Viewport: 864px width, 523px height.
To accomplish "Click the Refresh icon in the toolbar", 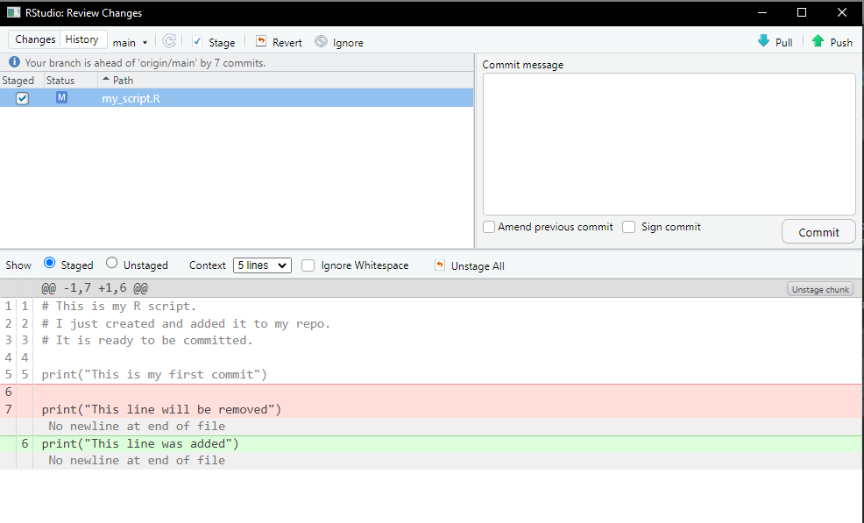I will tap(169, 41).
